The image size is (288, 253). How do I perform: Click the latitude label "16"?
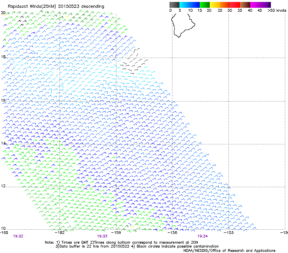[3, 100]
